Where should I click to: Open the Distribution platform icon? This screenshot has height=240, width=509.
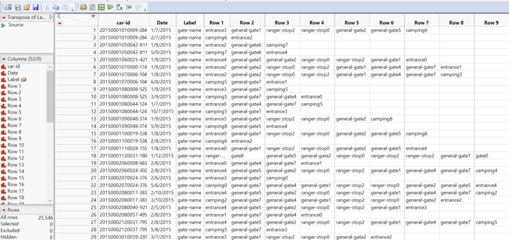pos(110,7)
